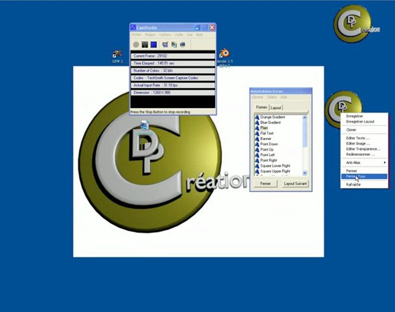Switch to the Layout tab
The width and height of the screenshot is (395, 312).
[x=276, y=108]
